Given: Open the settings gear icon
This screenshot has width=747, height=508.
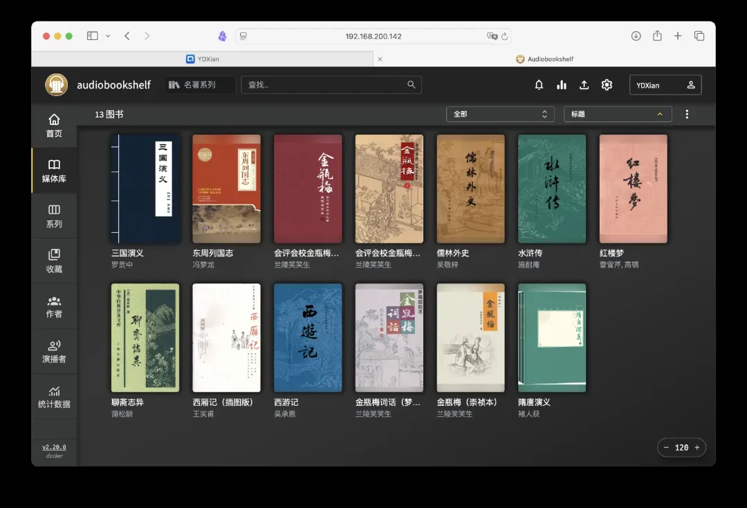Looking at the screenshot, I should [607, 85].
